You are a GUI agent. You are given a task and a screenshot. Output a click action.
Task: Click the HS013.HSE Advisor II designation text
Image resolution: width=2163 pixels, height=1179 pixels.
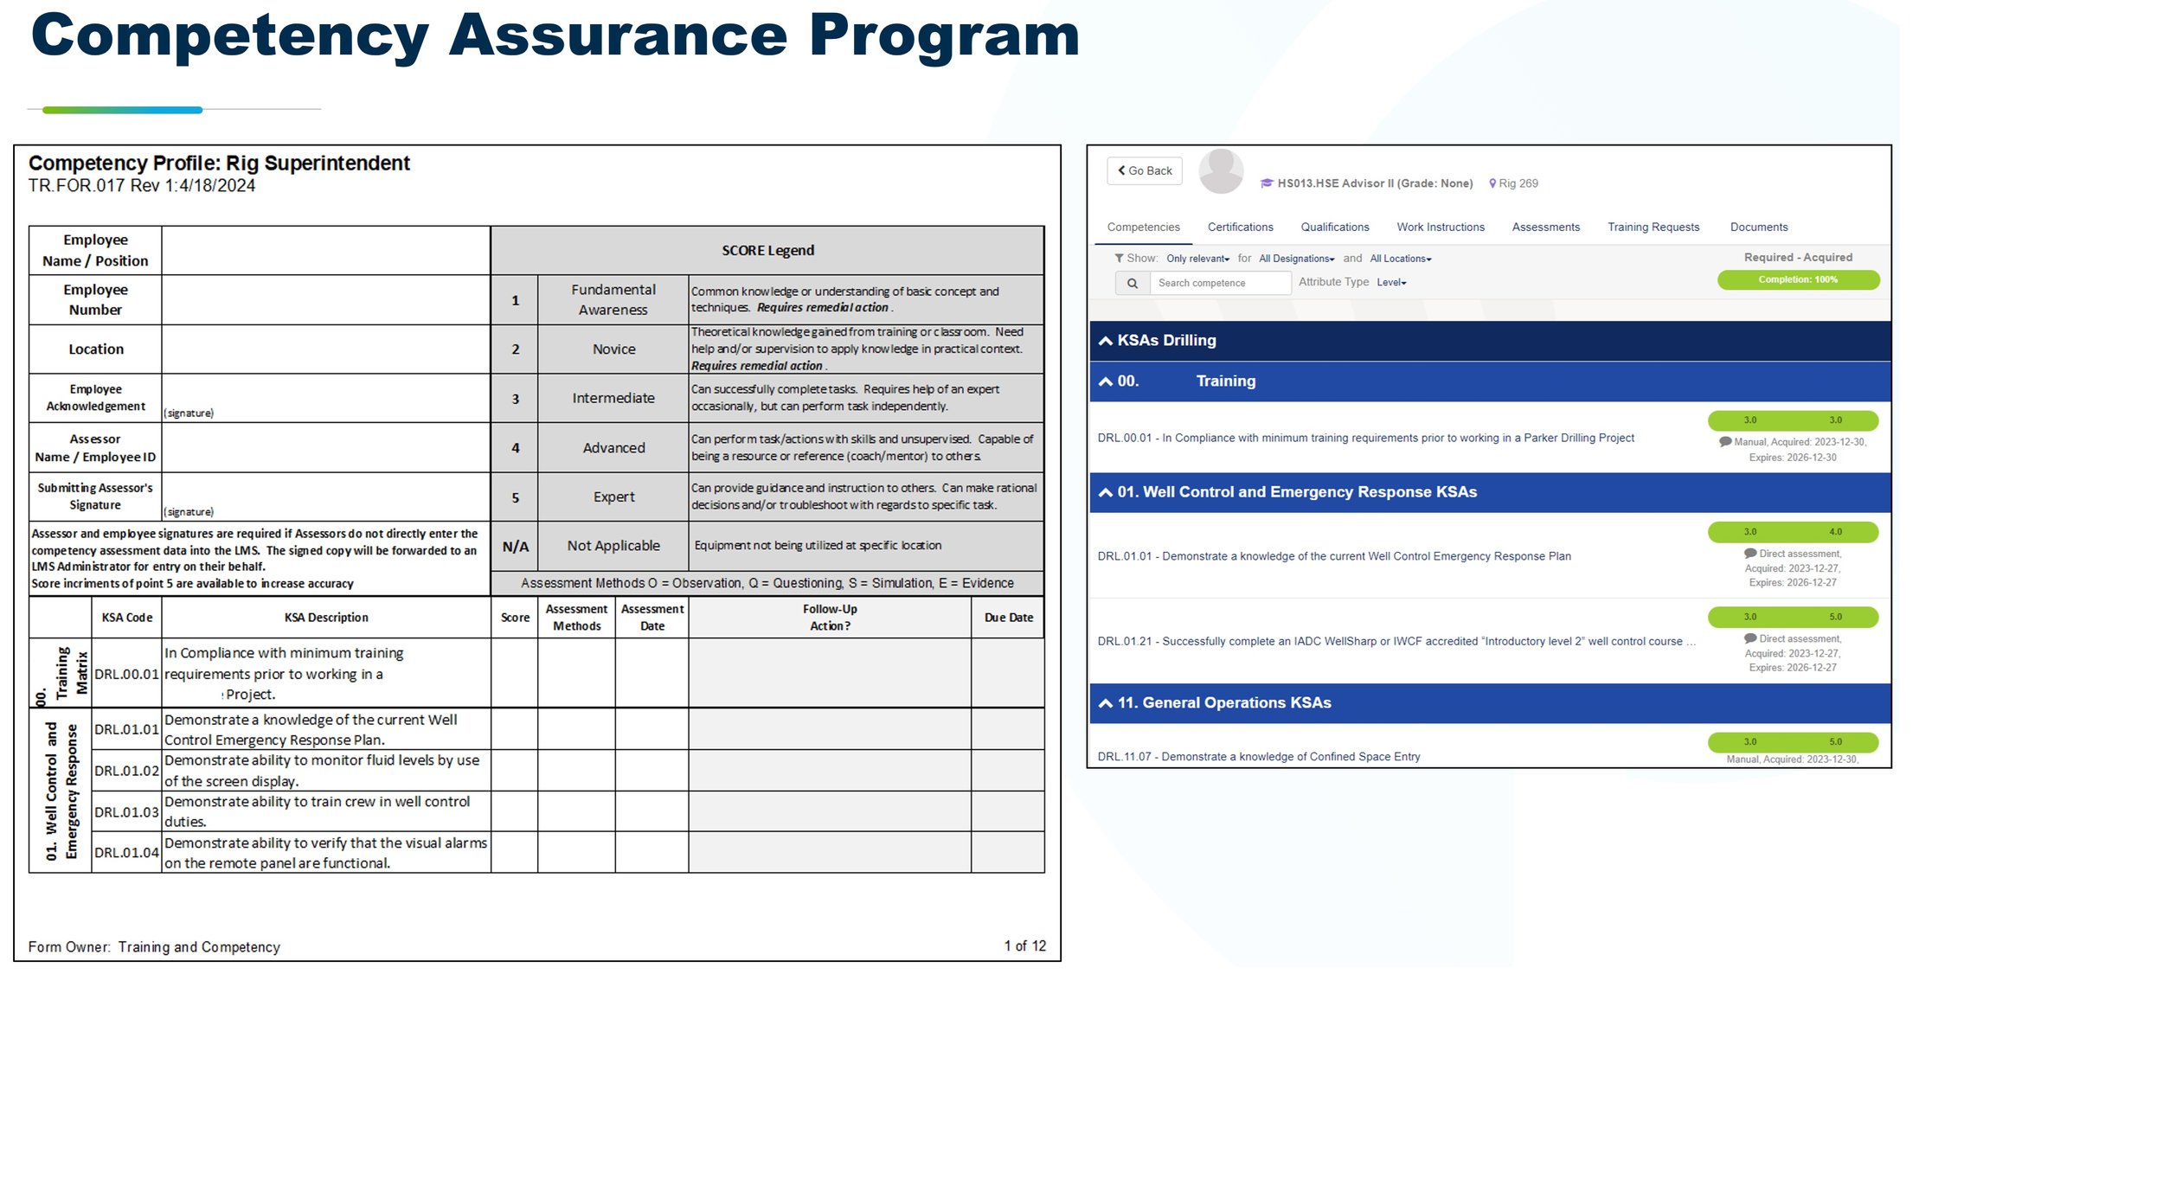[1374, 183]
